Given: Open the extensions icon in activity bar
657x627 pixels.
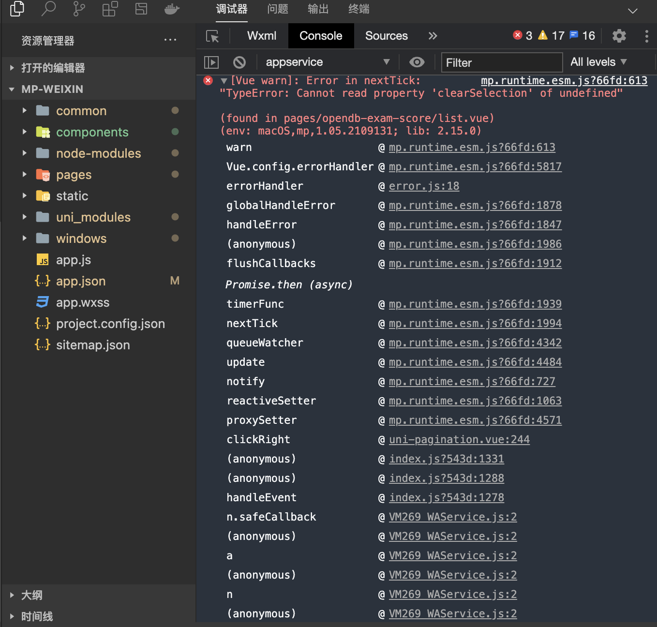Looking at the screenshot, I should coord(110,9).
